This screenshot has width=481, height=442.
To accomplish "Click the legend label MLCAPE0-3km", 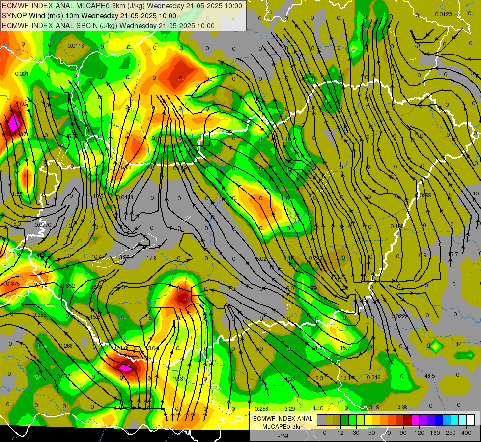I will (283, 427).
